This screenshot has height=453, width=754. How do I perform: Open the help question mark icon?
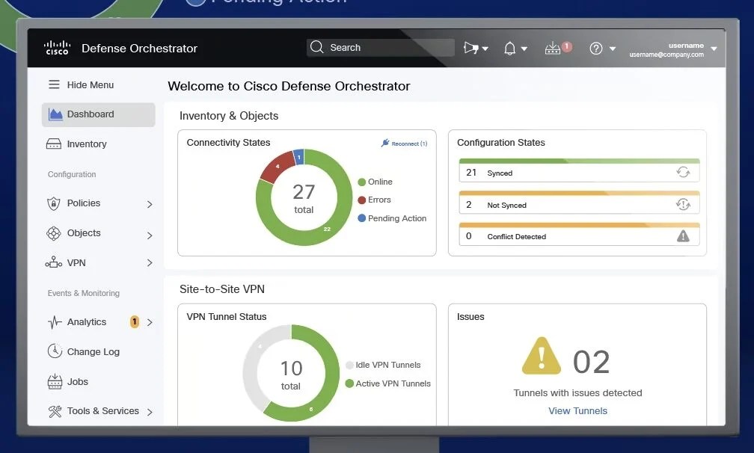[x=595, y=49]
